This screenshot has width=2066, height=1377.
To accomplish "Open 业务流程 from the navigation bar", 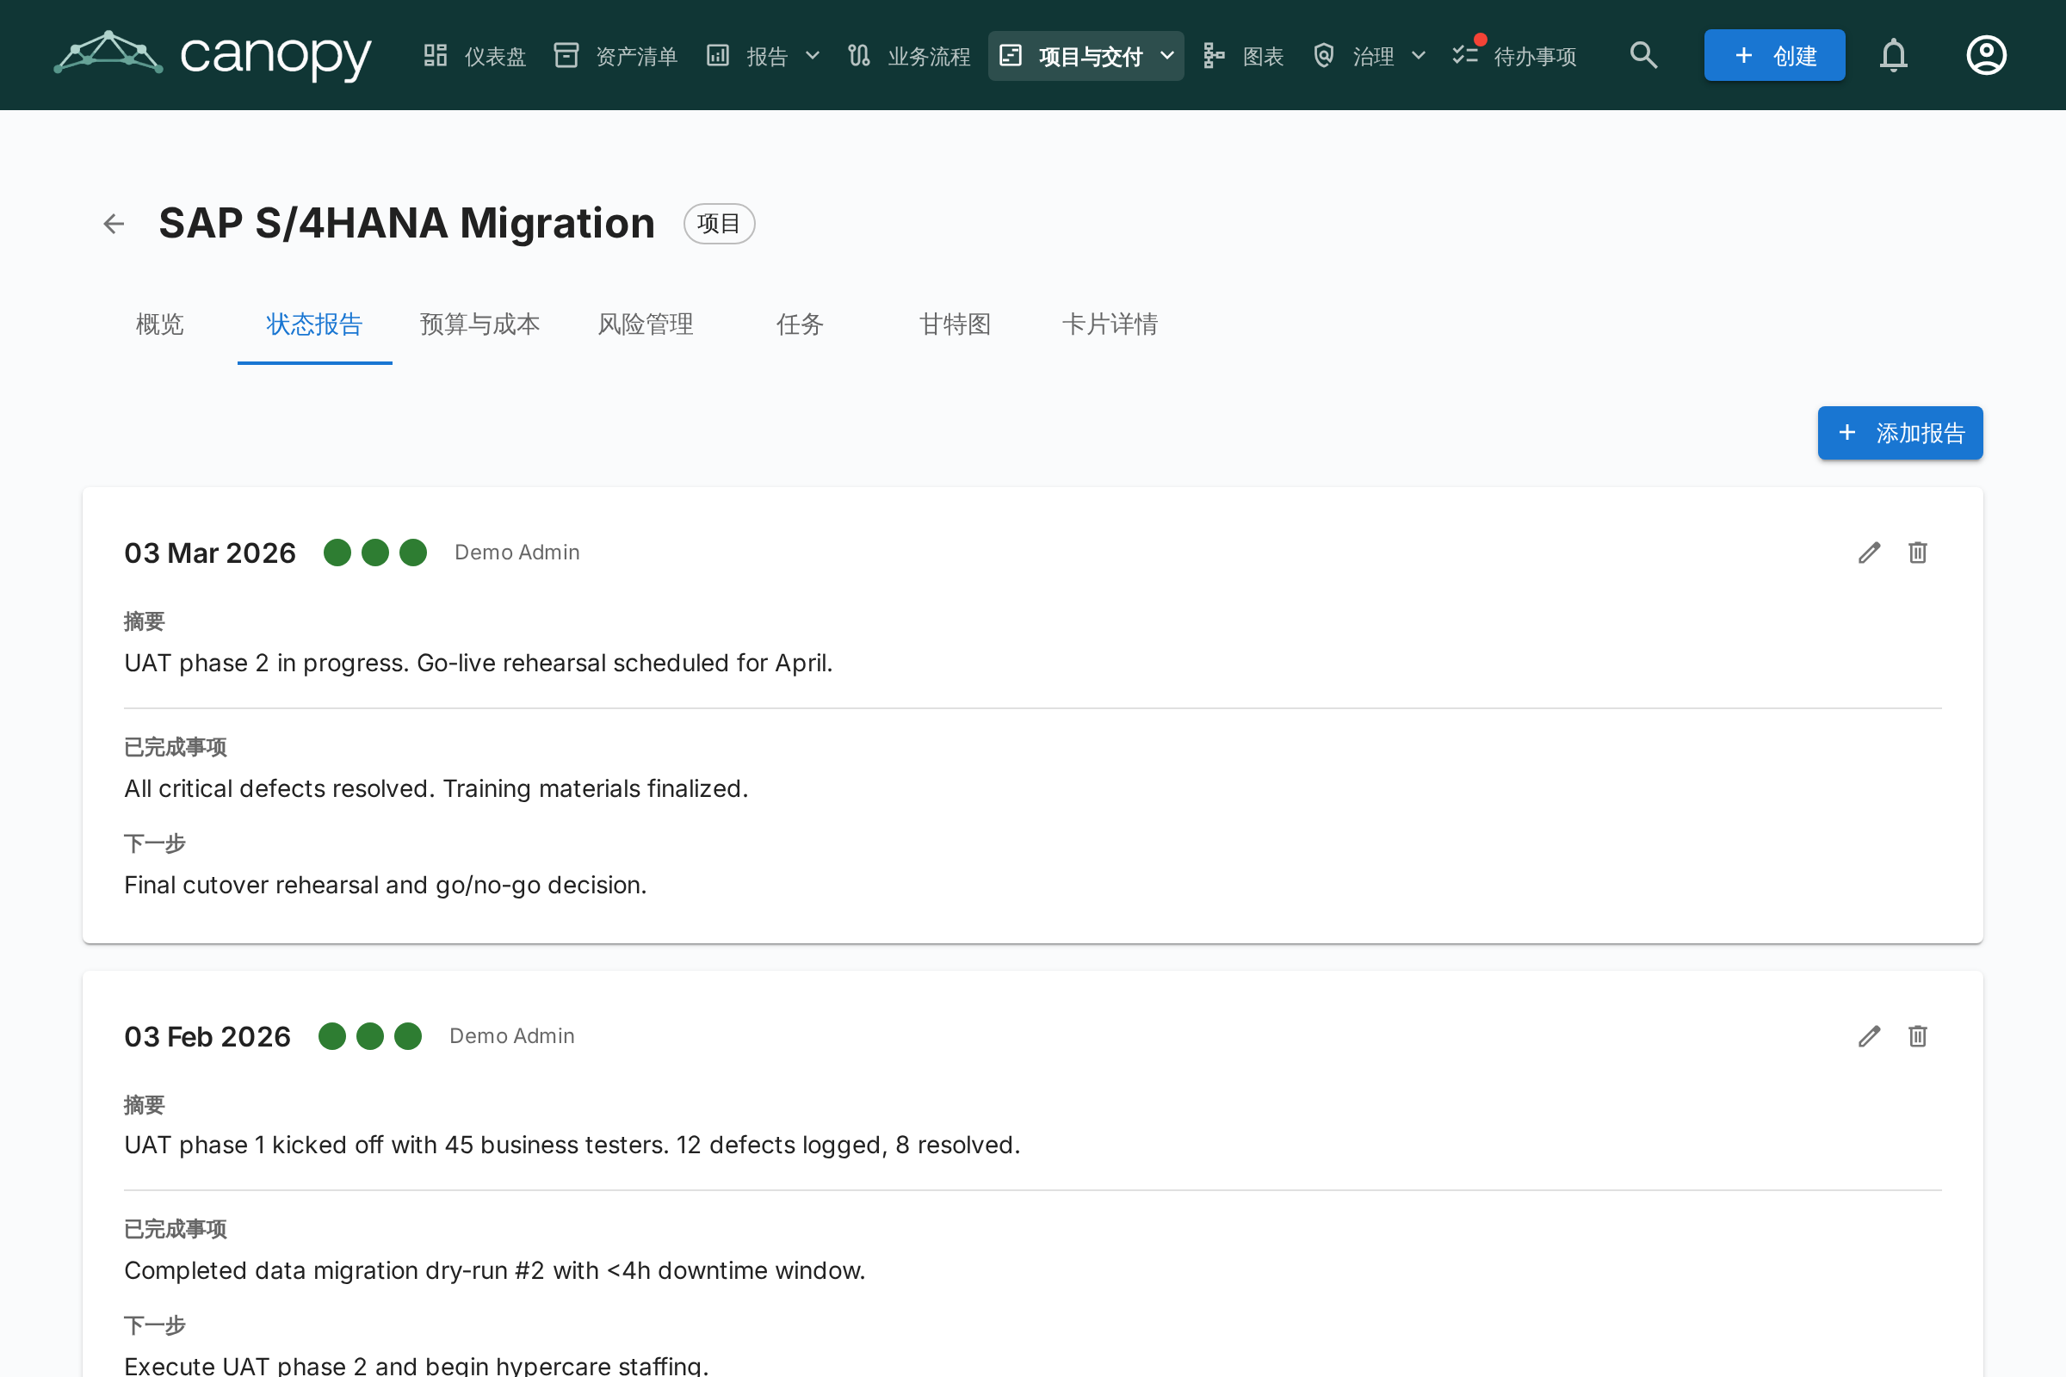I will click(x=909, y=55).
